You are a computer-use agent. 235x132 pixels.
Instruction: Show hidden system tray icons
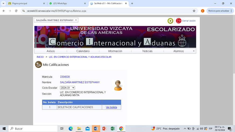185,129
